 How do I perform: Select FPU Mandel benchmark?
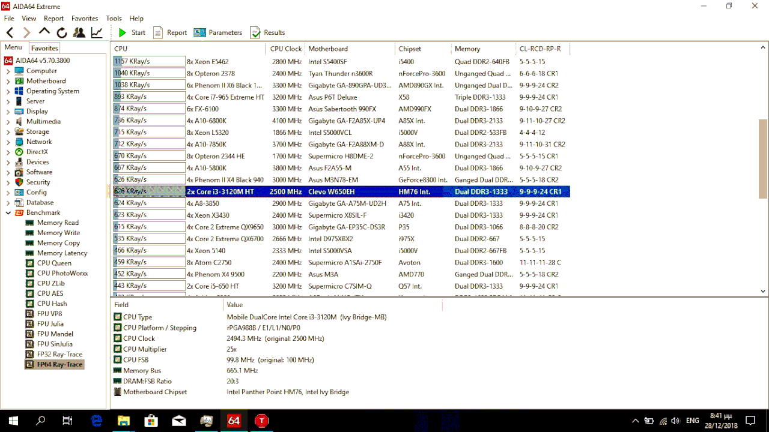click(x=49, y=334)
